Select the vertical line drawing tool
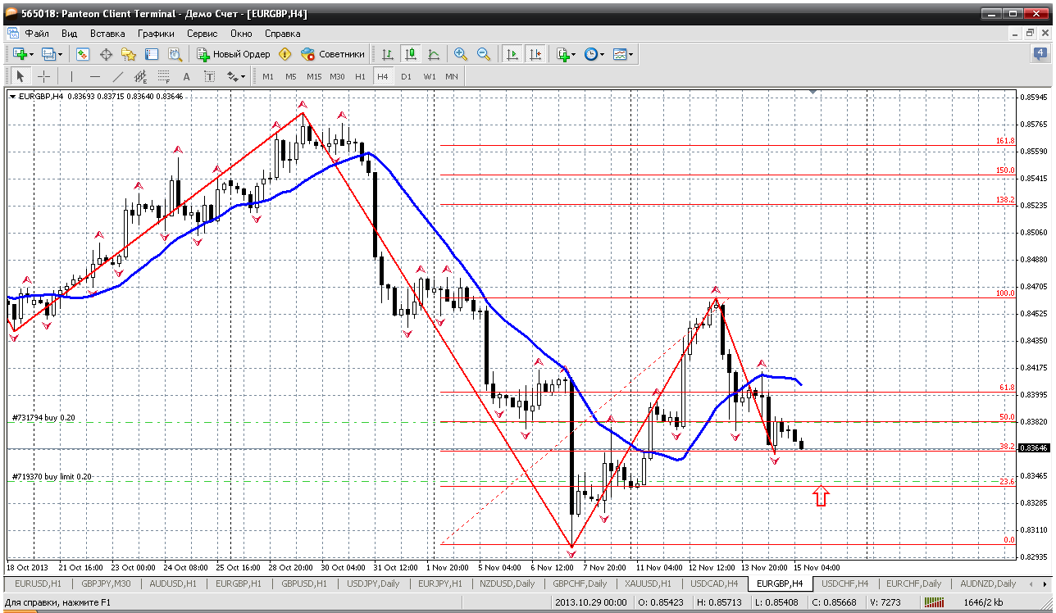This screenshot has height=613, width=1056. pyautogui.click(x=71, y=76)
